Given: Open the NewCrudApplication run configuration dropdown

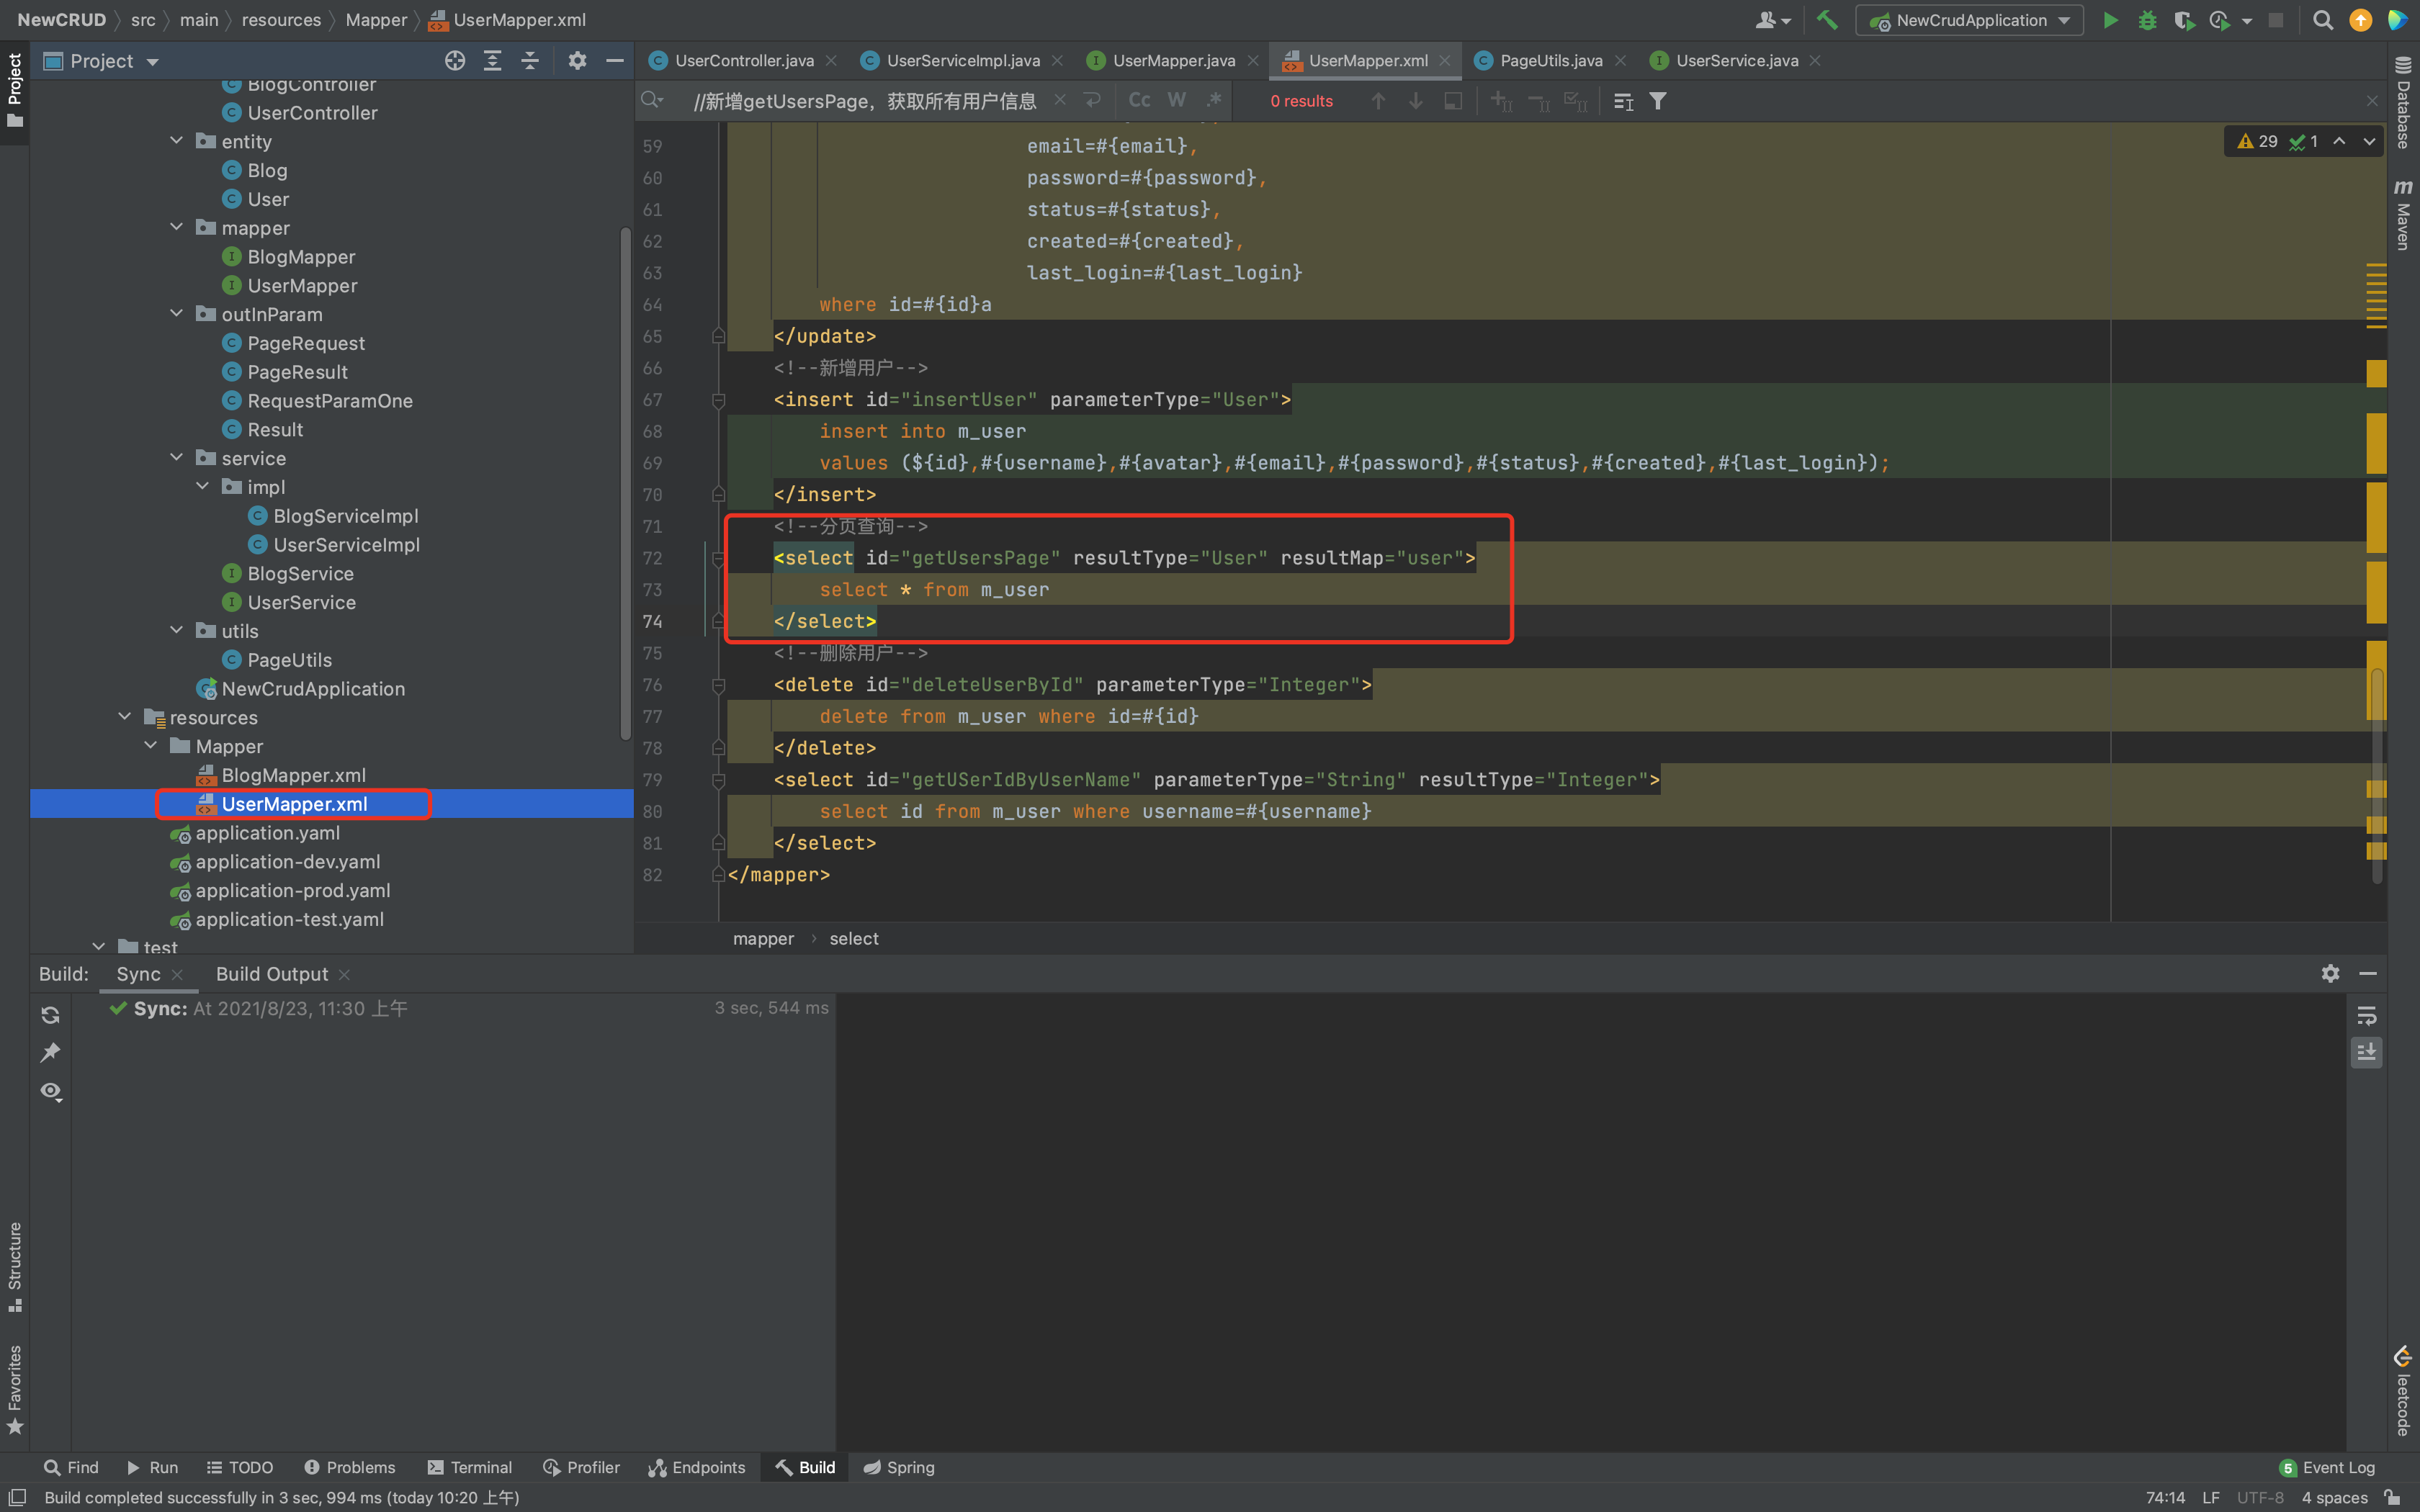Looking at the screenshot, I should click(x=1969, y=20).
